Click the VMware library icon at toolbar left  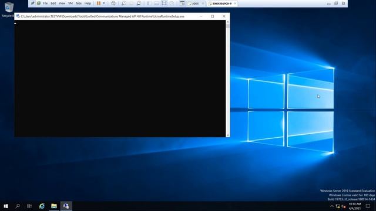tap(33, 3)
